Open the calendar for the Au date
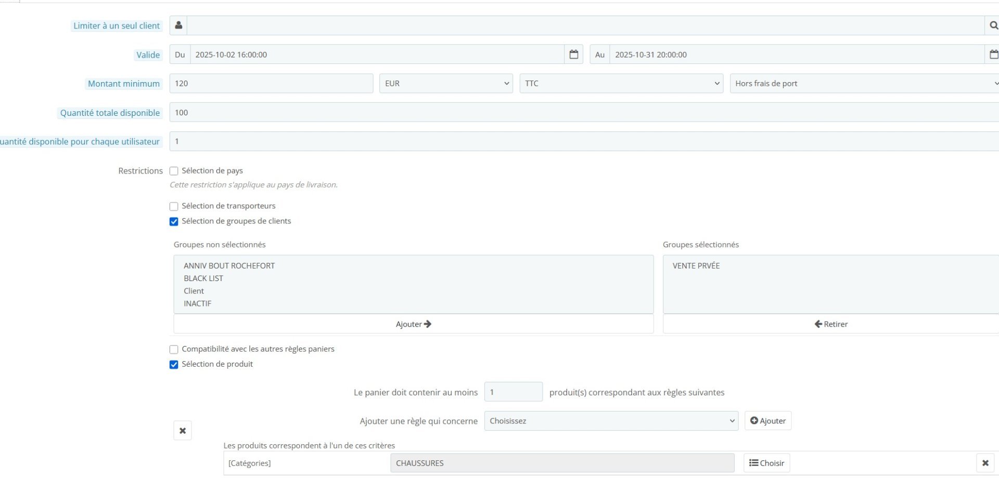 coord(993,55)
